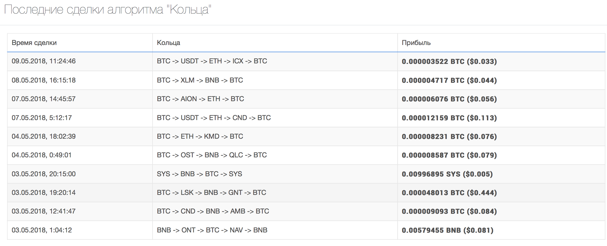
Task: Click the profit 0.000048013 BTC ($0.444)
Action: coord(449,193)
